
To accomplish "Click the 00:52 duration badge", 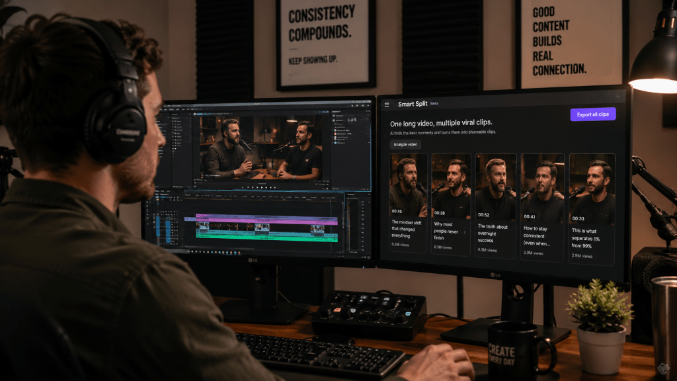I will coord(483,215).
